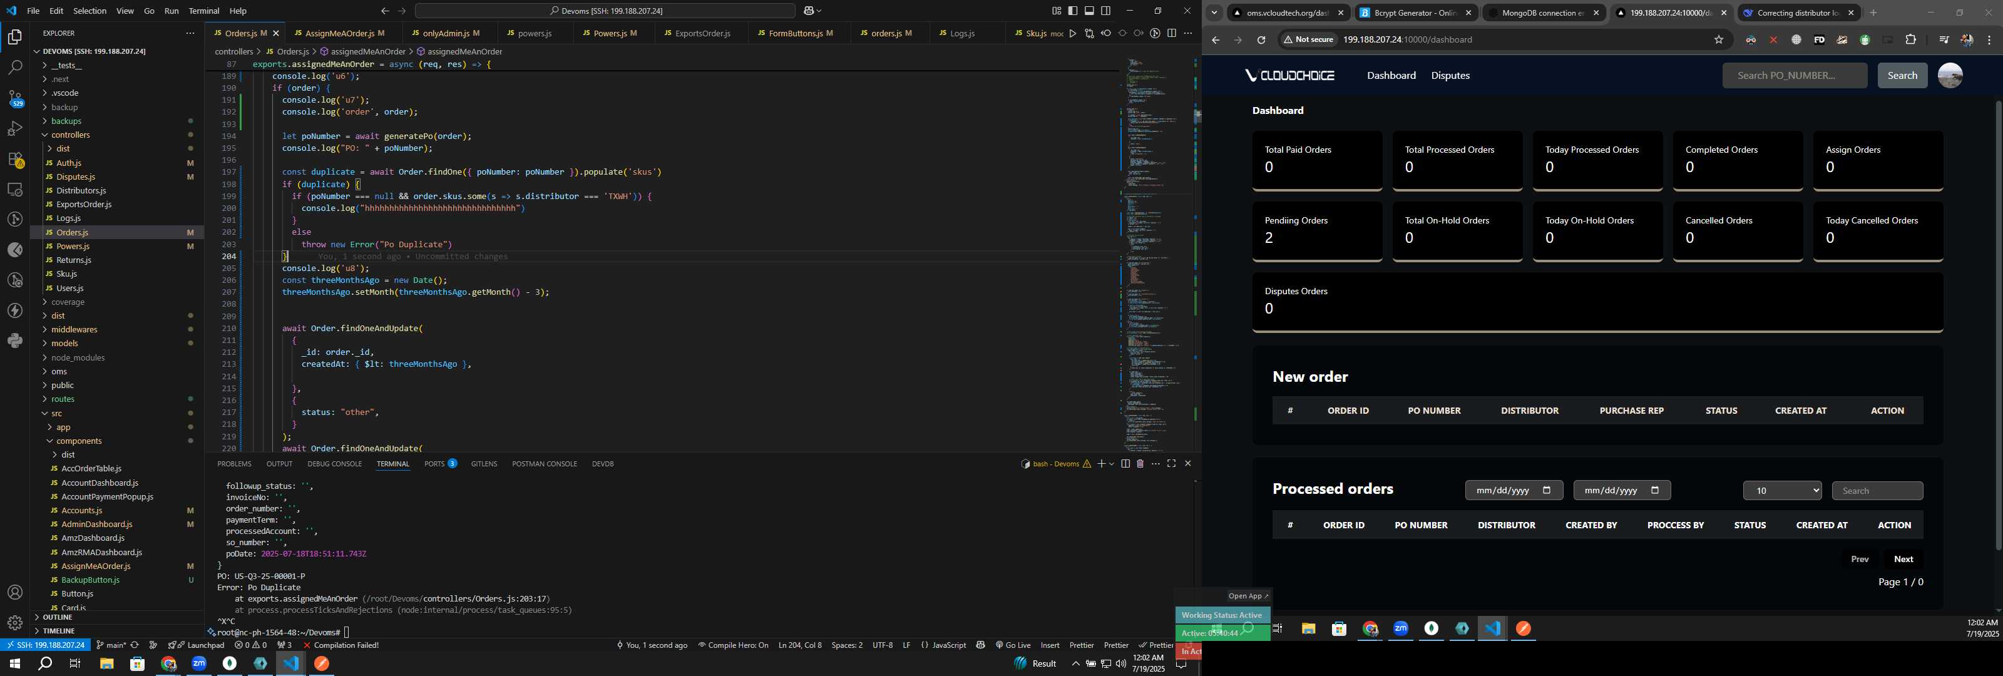Expand the backups folder
Viewport: 2003px width, 676px height.
click(x=66, y=121)
